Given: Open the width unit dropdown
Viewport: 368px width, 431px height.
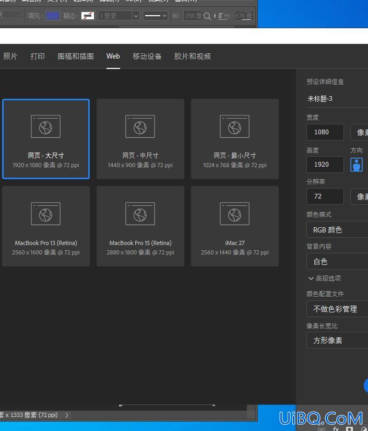Looking at the screenshot, I should 359,132.
